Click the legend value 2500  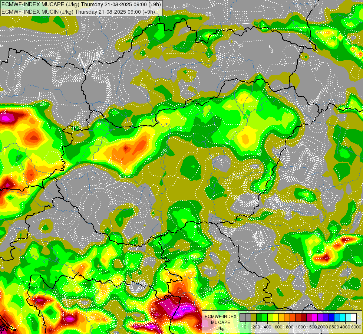coord(334,327)
